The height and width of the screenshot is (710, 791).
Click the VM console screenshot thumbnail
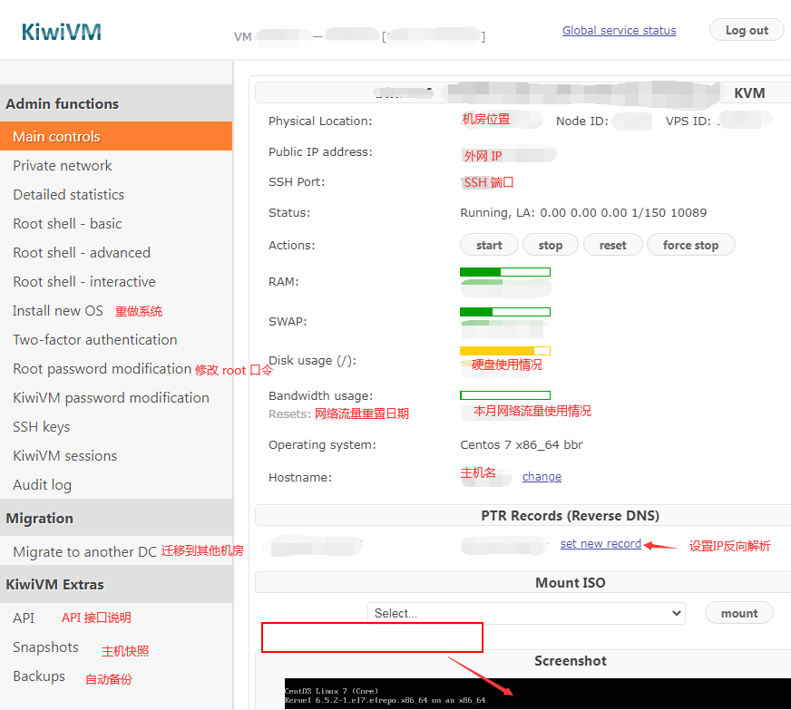[x=538, y=694]
